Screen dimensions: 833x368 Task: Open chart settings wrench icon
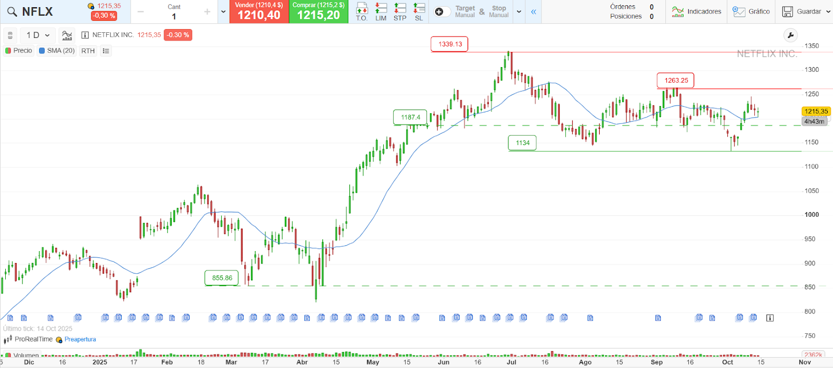pos(790,35)
